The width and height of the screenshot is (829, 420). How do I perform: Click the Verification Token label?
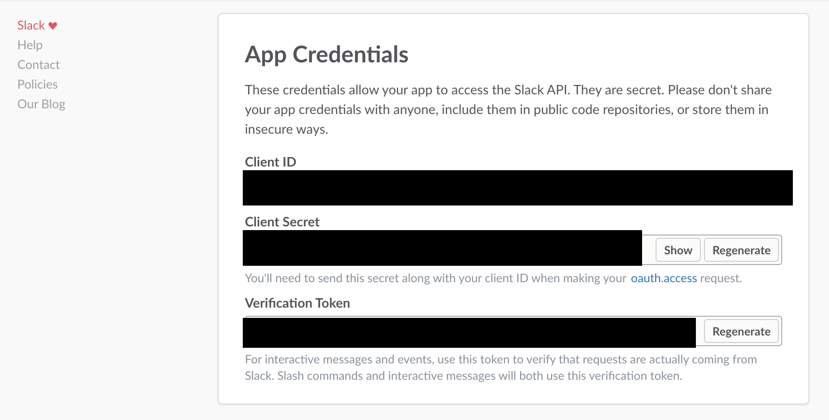(x=297, y=303)
